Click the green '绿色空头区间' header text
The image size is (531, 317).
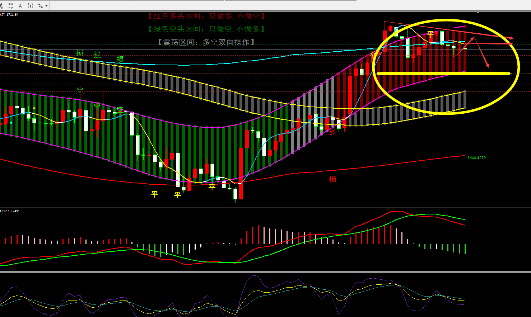pos(206,29)
